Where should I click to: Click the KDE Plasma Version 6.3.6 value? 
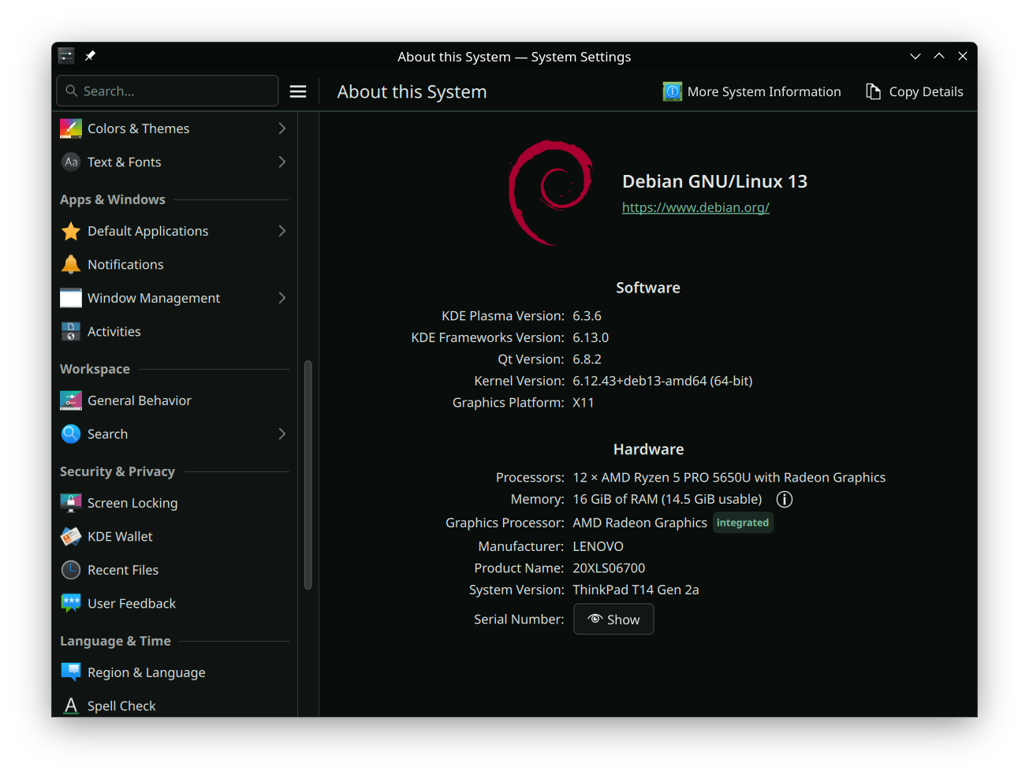click(587, 315)
